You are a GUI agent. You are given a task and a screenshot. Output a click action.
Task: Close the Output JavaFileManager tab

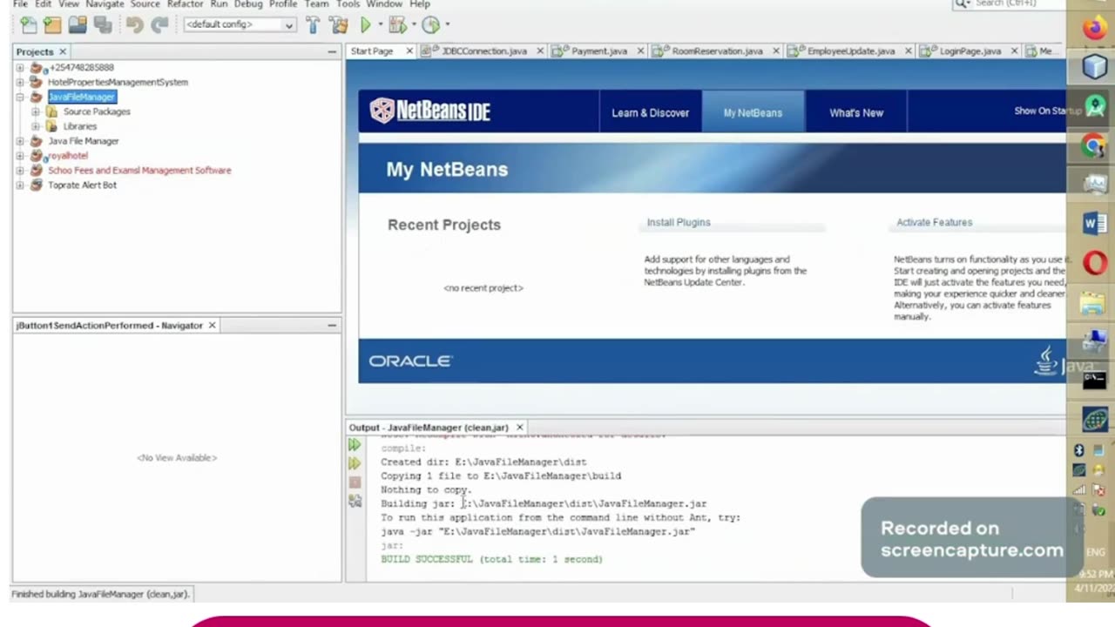click(519, 428)
